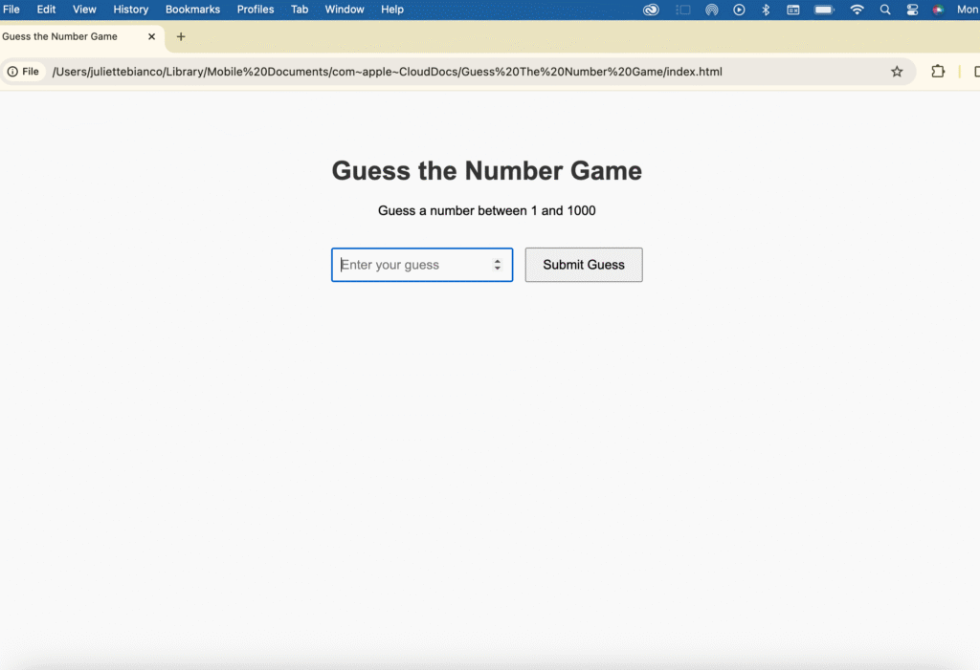Close the Guess the Number Game tab
The image size is (980, 670).
tap(151, 37)
